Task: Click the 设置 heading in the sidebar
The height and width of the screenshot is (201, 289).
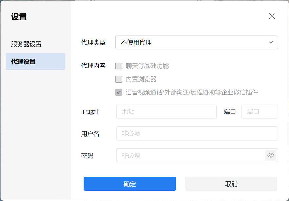Action: 19,17
